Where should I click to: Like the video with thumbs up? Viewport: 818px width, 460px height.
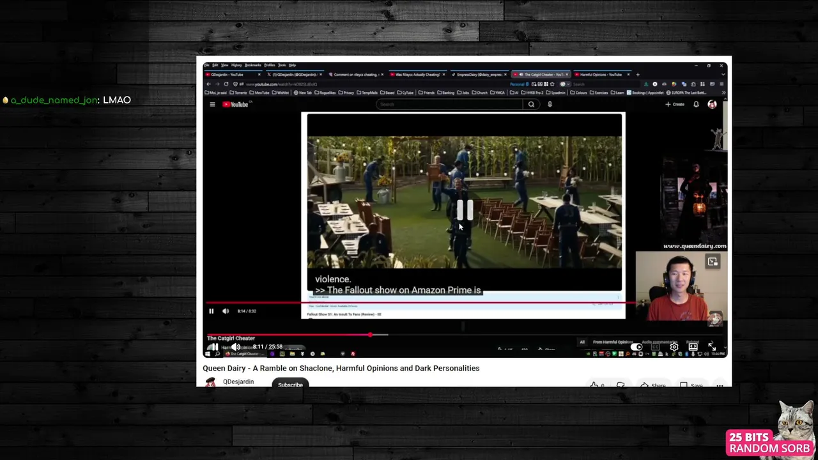click(594, 385)
